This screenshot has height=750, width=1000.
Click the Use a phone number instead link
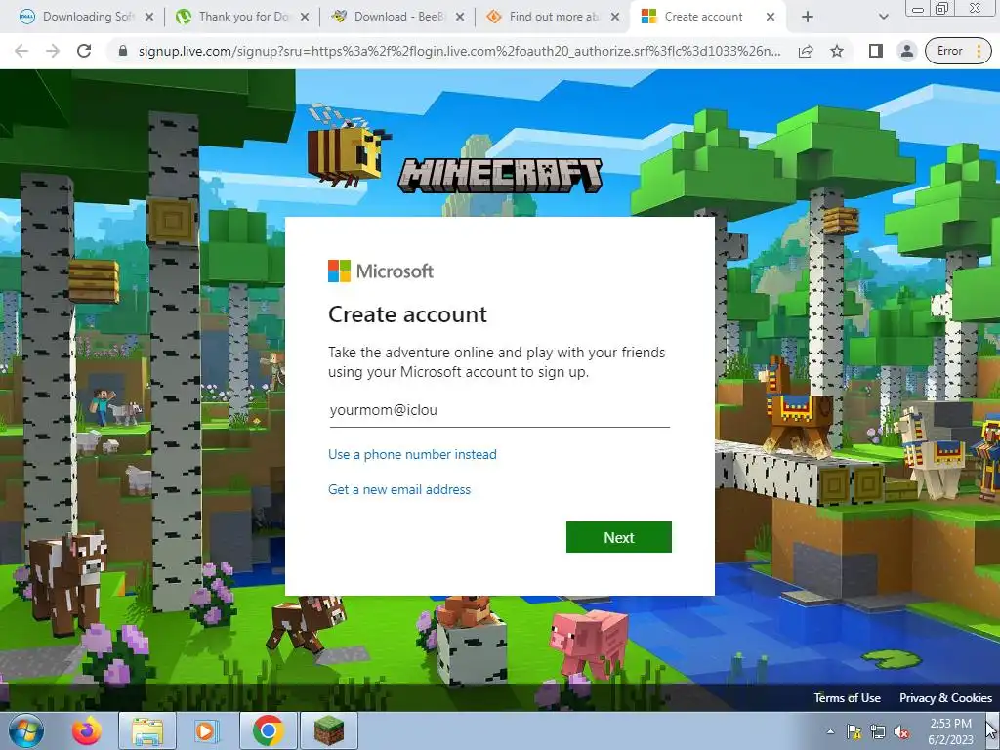pyautogui.click(x=412, y=454)
